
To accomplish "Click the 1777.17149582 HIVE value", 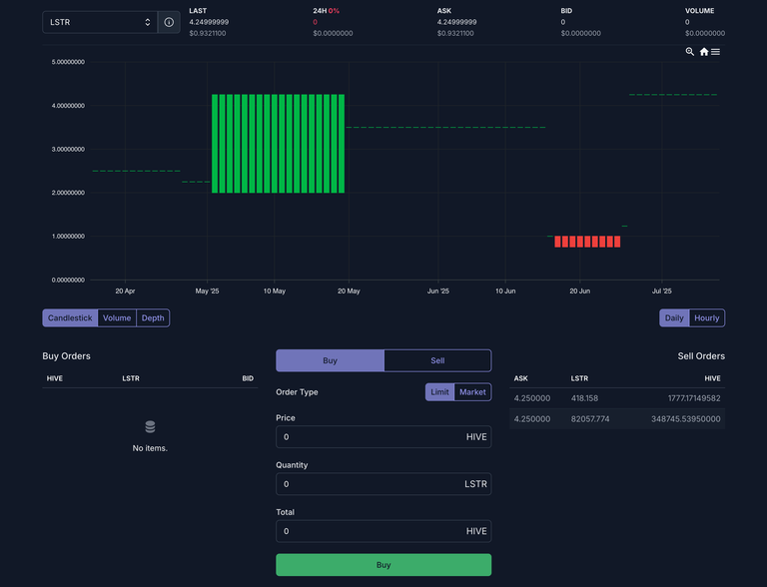I will 694,398.
